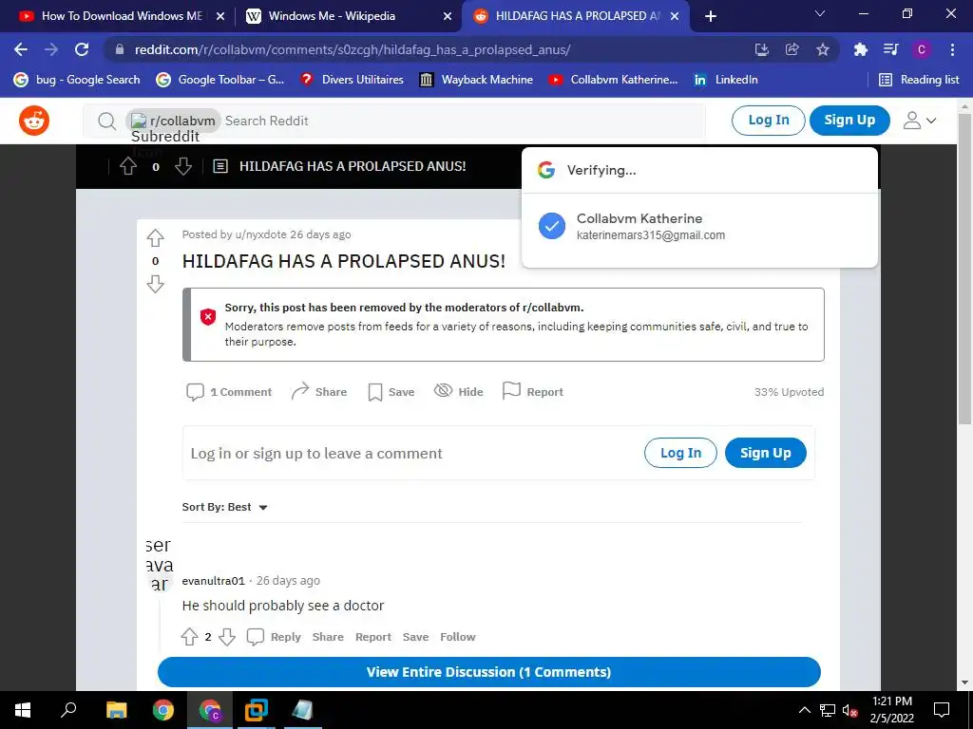Save the post
This screenshot has height=729, width=973.
coord(391,392)
